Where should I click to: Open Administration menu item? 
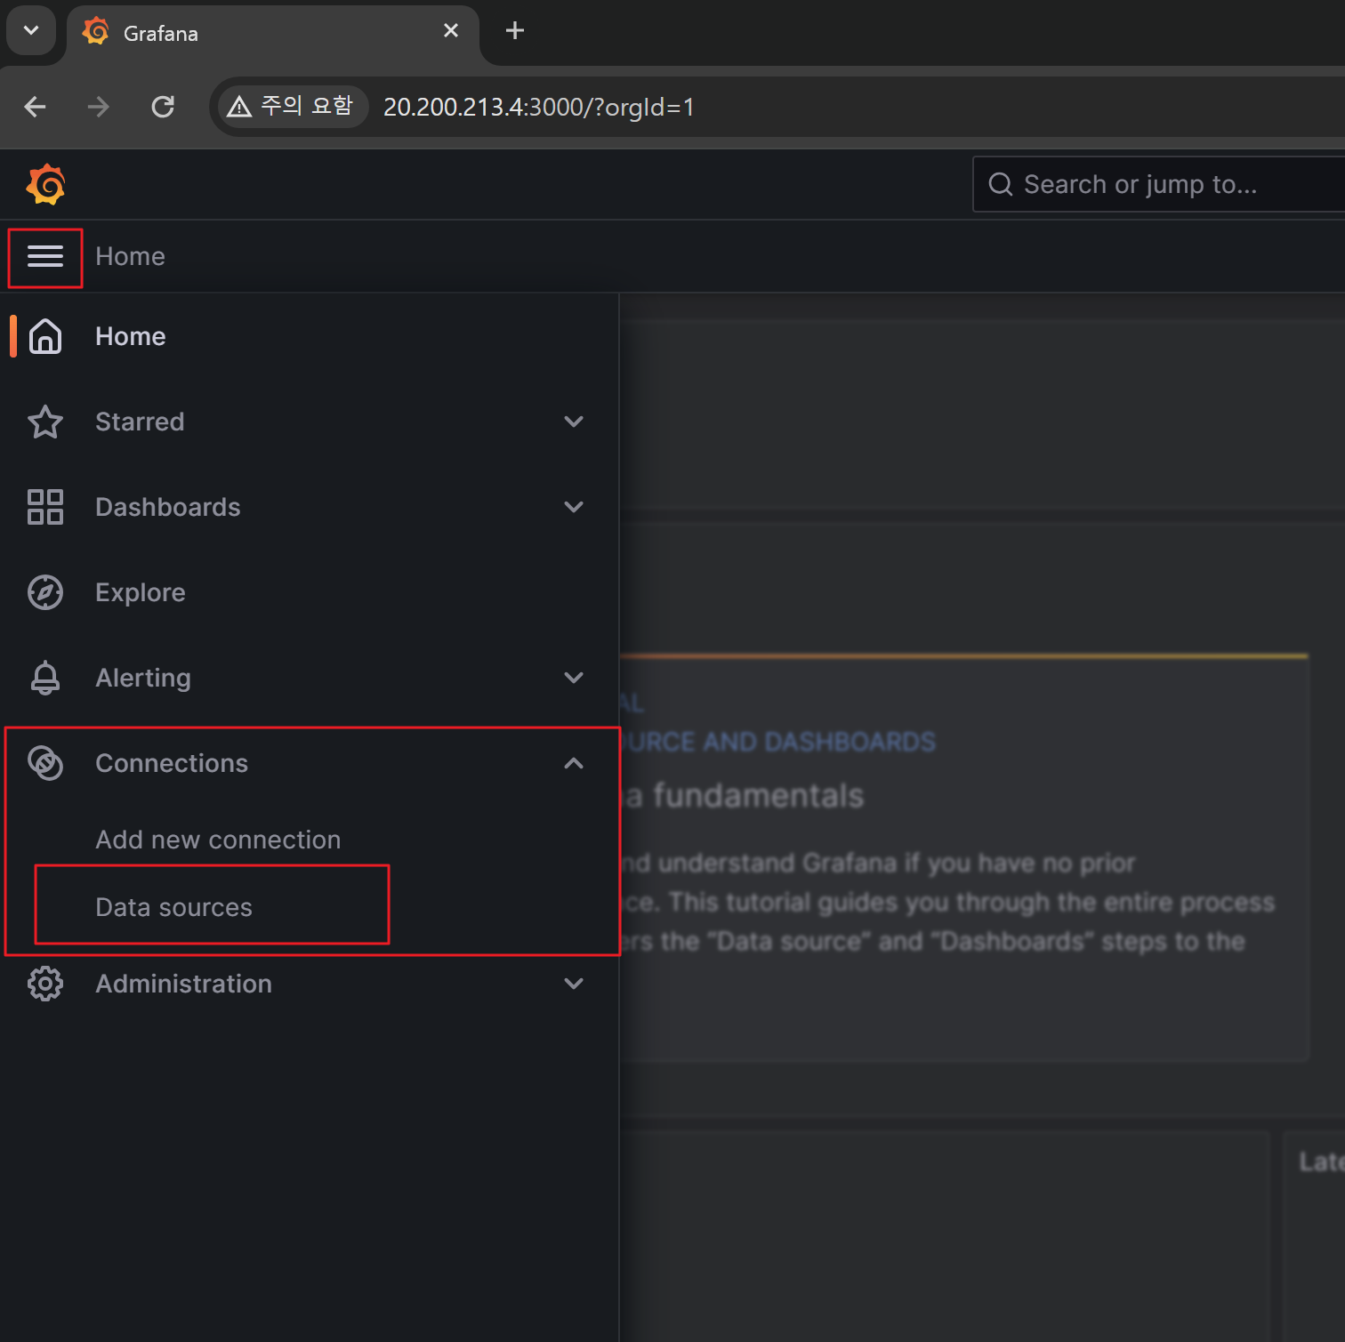point(183,984)
